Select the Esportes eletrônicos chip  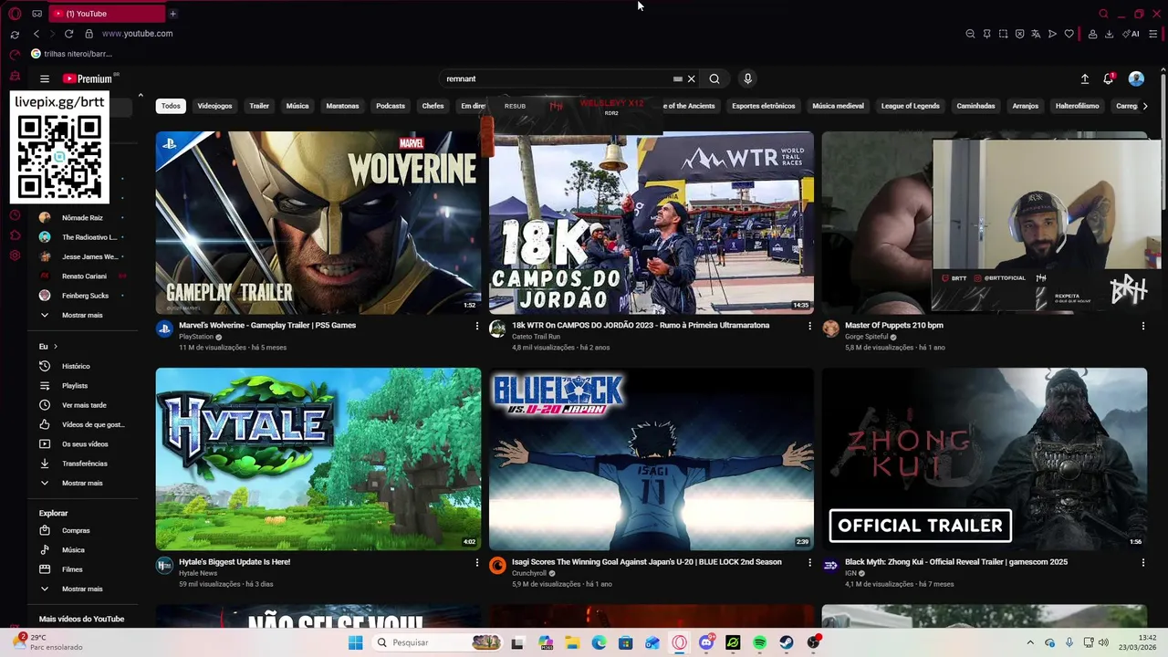(x=764, y=106)
